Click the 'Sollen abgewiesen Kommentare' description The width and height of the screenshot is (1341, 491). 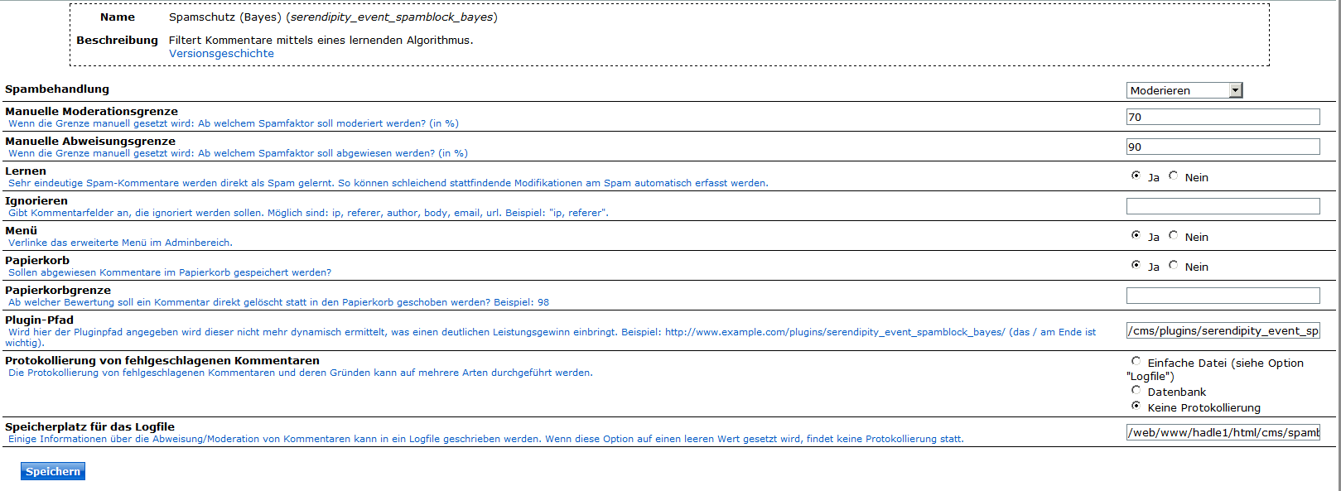170,272
